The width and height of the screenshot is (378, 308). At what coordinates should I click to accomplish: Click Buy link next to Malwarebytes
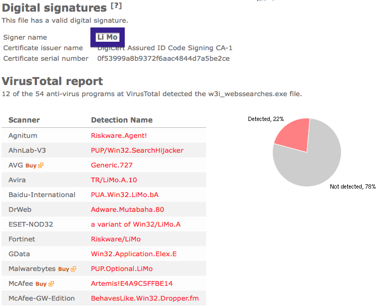point(63,269)
